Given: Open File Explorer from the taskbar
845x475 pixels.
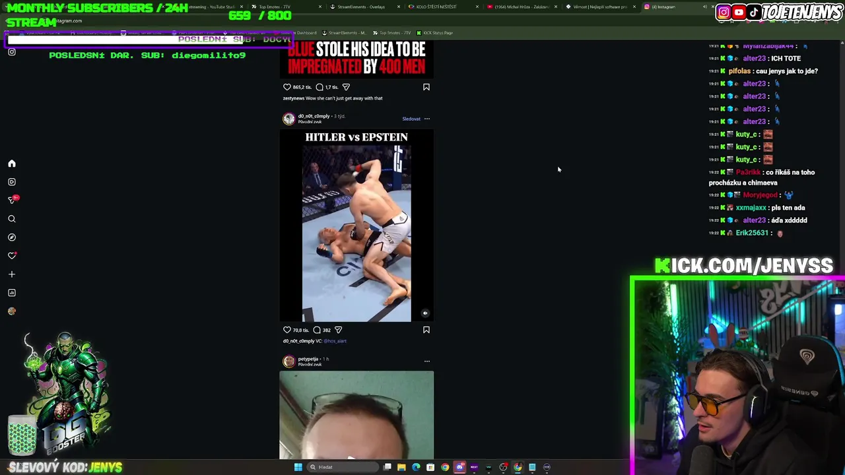Looking at the screenshot, I should tap(401, 467).
